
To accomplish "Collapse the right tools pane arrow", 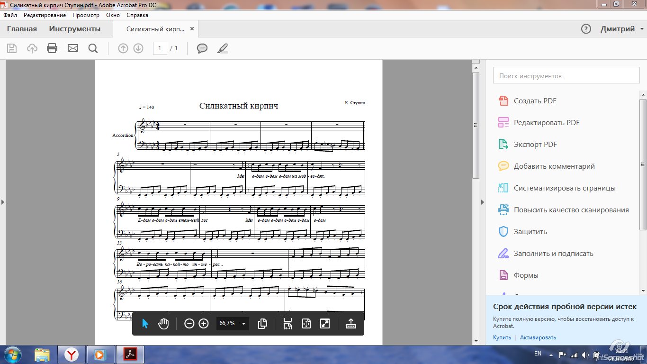I will coord(483,202).
